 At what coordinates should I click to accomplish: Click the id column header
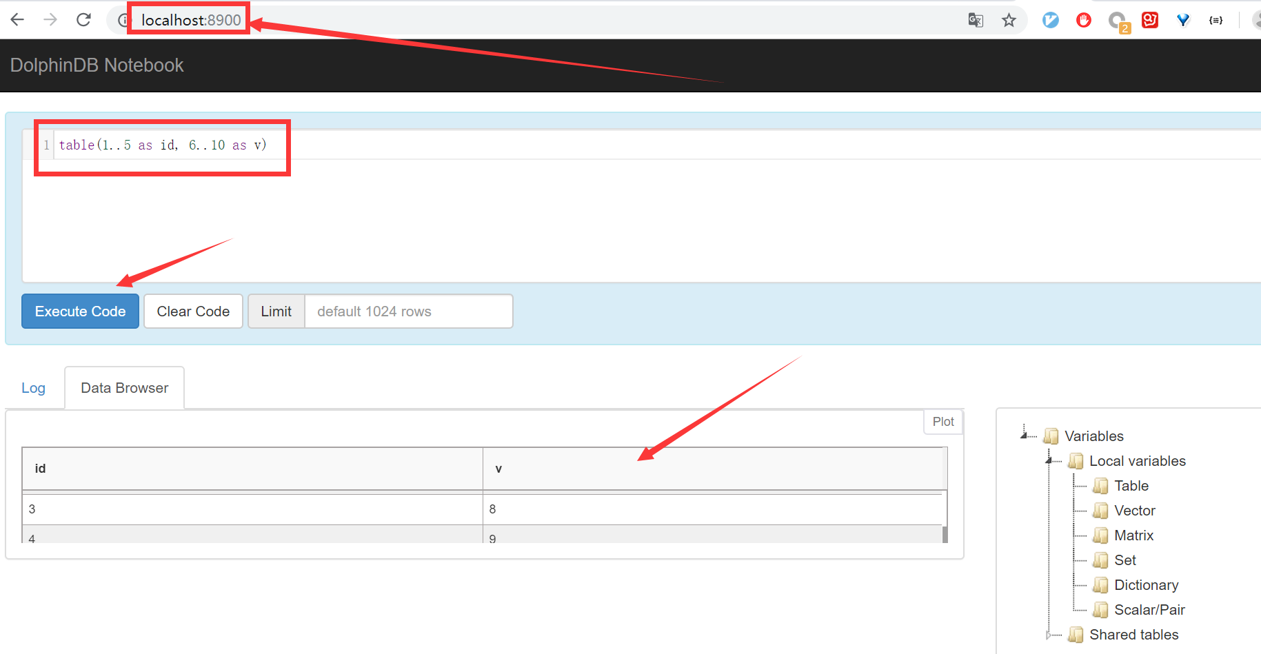252,469
